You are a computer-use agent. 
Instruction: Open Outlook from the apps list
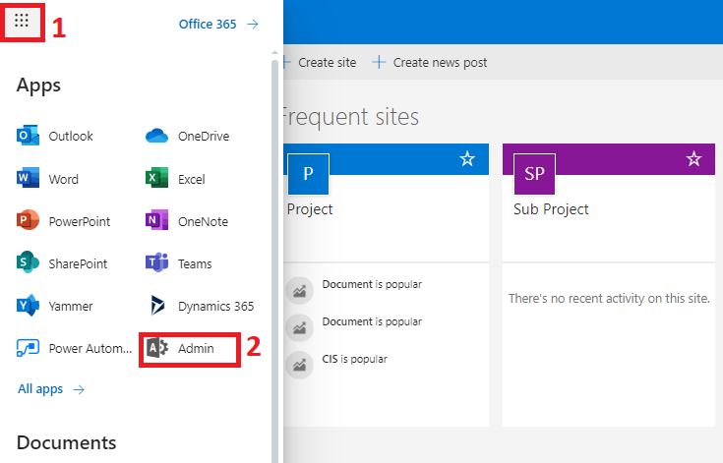point(56,137)
